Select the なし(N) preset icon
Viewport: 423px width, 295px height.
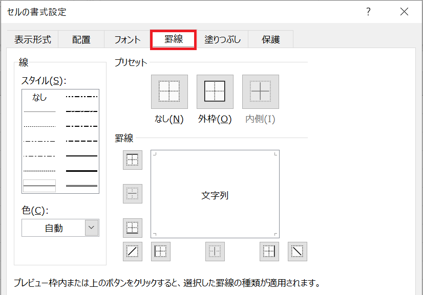tap(169, 92)
